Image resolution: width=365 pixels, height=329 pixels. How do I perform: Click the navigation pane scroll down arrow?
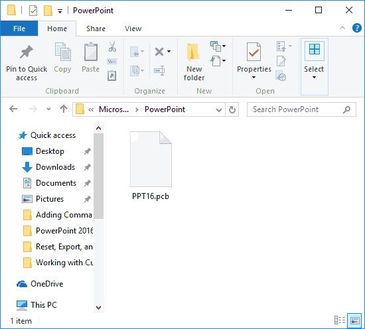coord(98,308)
